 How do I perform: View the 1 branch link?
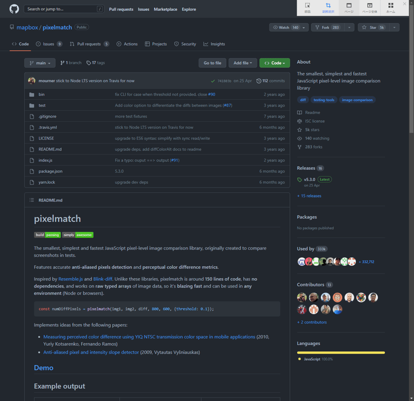[71, 63]
